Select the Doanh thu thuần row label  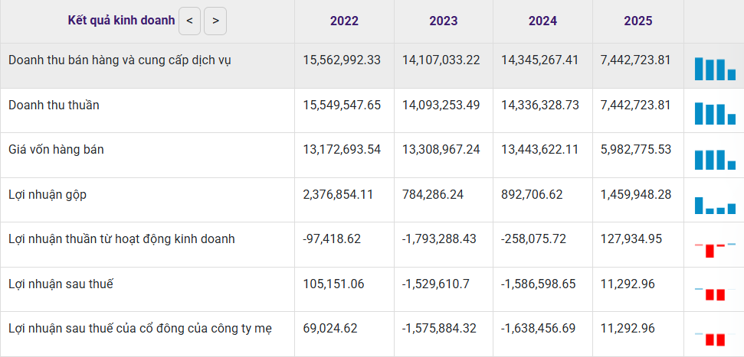point(54,105)
